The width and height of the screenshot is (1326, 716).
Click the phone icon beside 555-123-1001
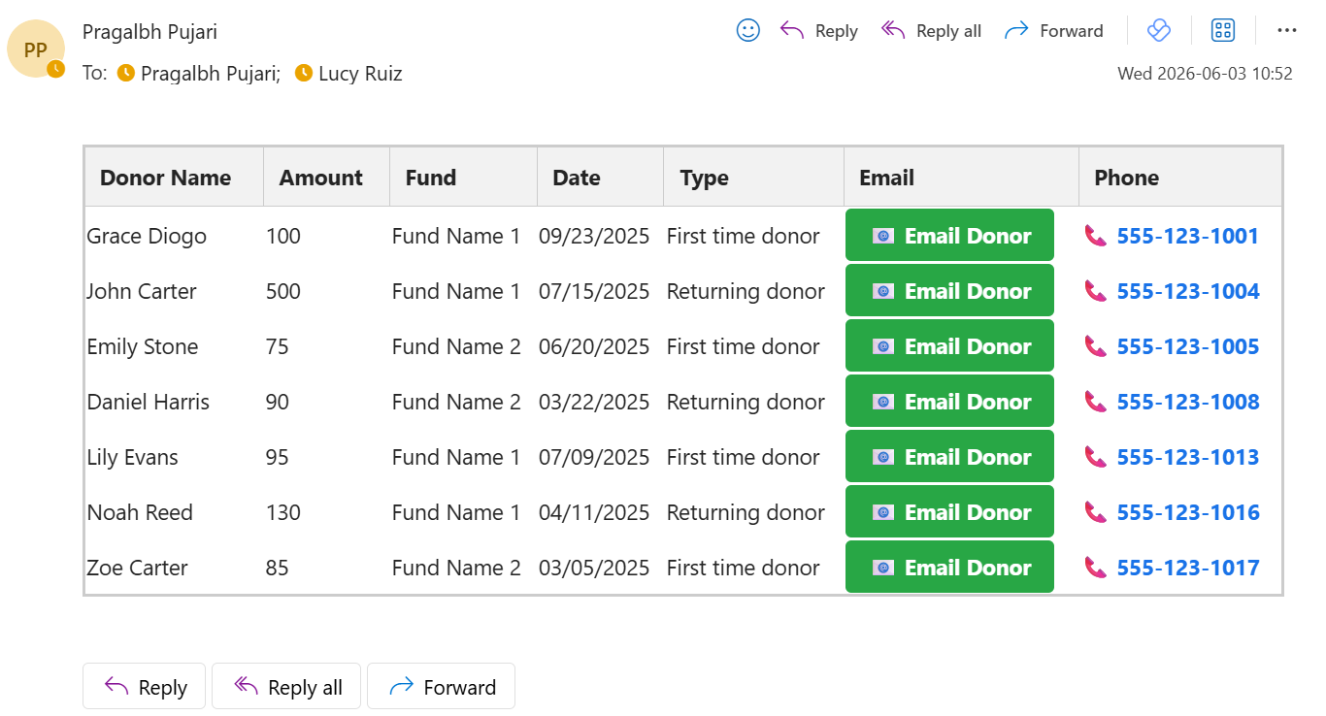pos(1096,236)
